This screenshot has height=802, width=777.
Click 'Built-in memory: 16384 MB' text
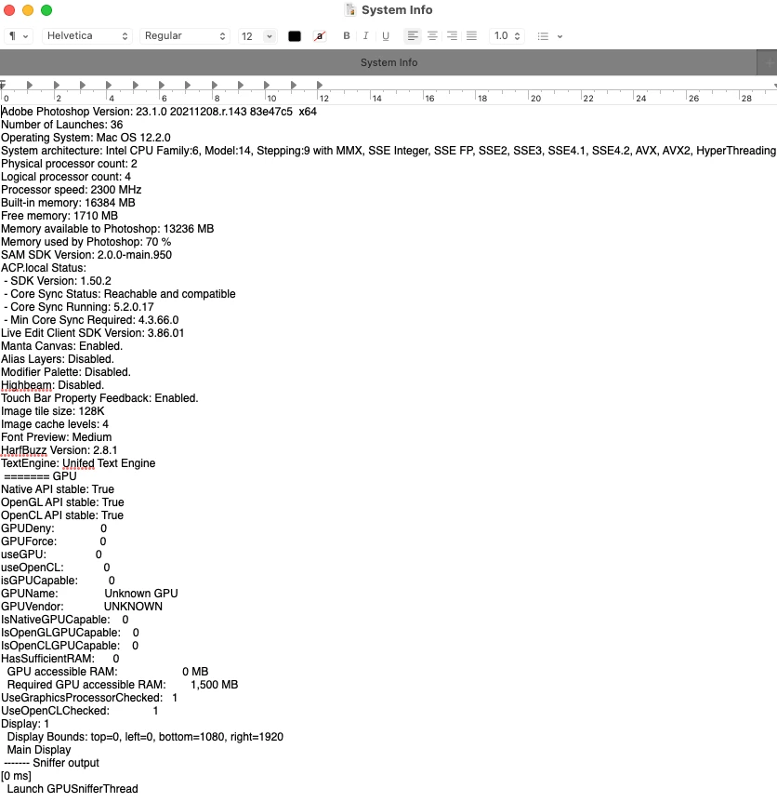click(68, 203)
